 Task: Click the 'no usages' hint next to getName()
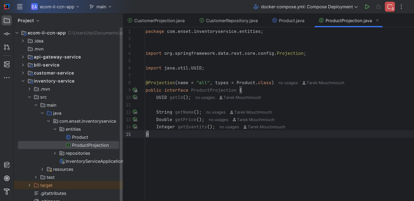[x=216, y=112]
